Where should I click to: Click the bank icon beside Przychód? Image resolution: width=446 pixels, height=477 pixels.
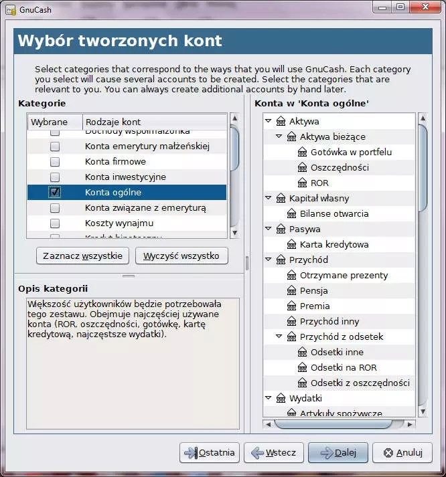pos(281,260)
